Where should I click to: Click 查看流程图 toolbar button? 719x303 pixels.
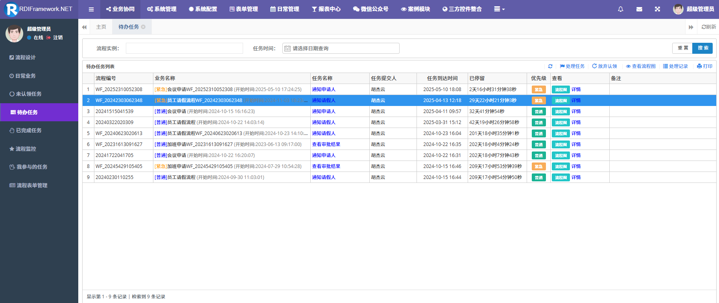pos(641,66)
